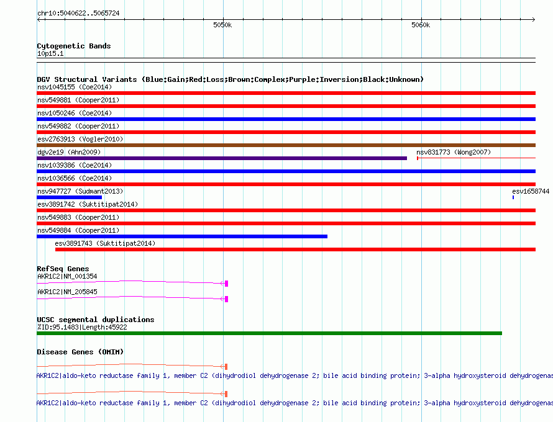Image resolution: width=553 pixels, height=422 pixels.
Task: Click the RefSeq Genes track title
Action: [x=63, y=269]
